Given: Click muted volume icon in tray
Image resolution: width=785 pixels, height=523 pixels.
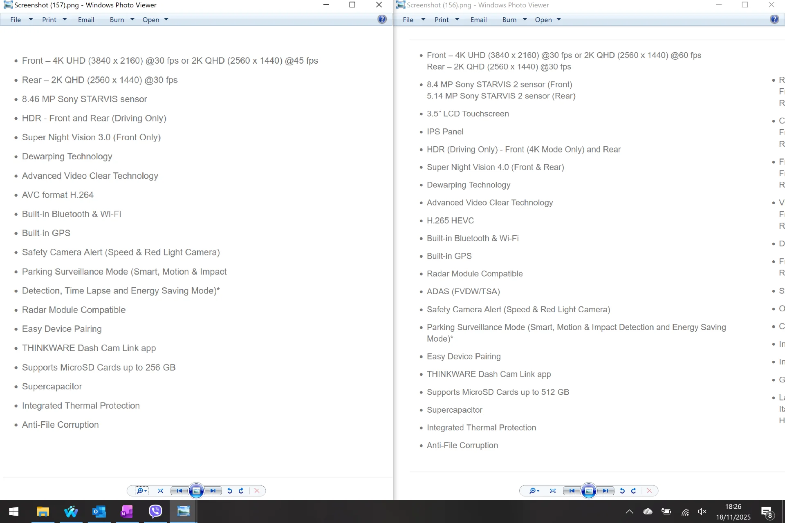Looking at the screenshot, I should pos(702,512).
